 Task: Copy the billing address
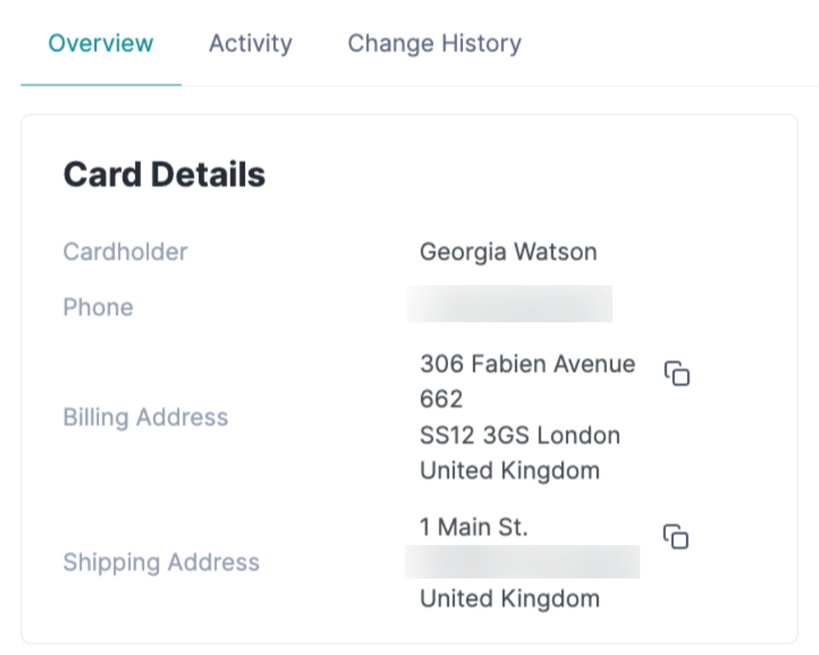pos(677,373)
